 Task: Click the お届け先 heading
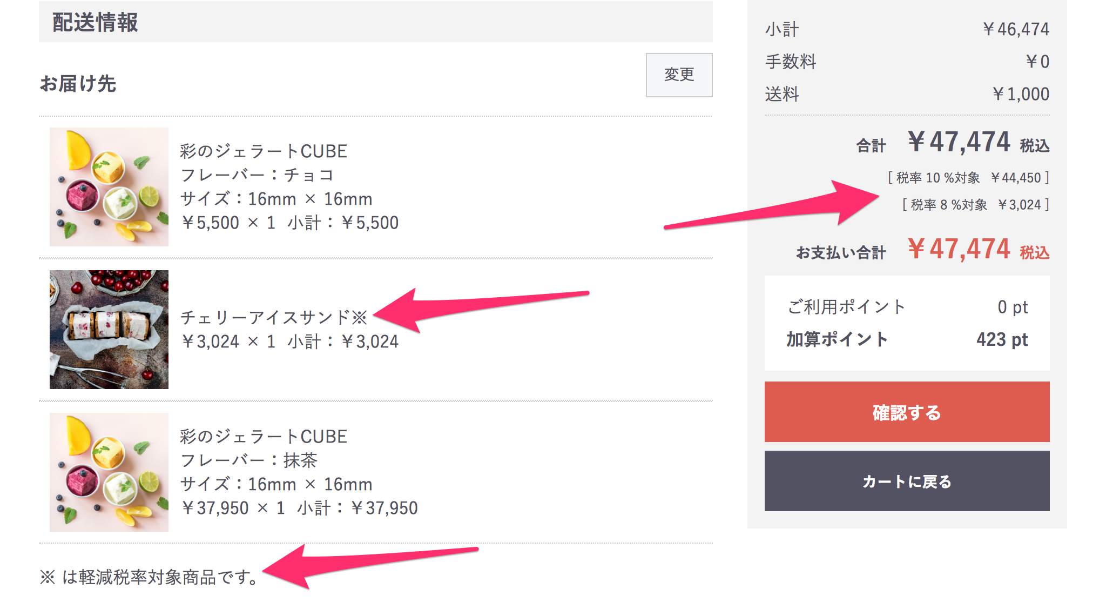click(78, 84)
